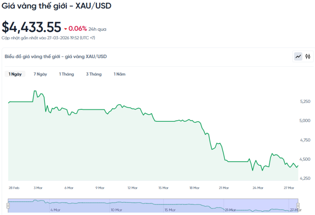The image size is (315, 215).
Task: Click the 5,000 price axis label
Action: pos(306,121)
